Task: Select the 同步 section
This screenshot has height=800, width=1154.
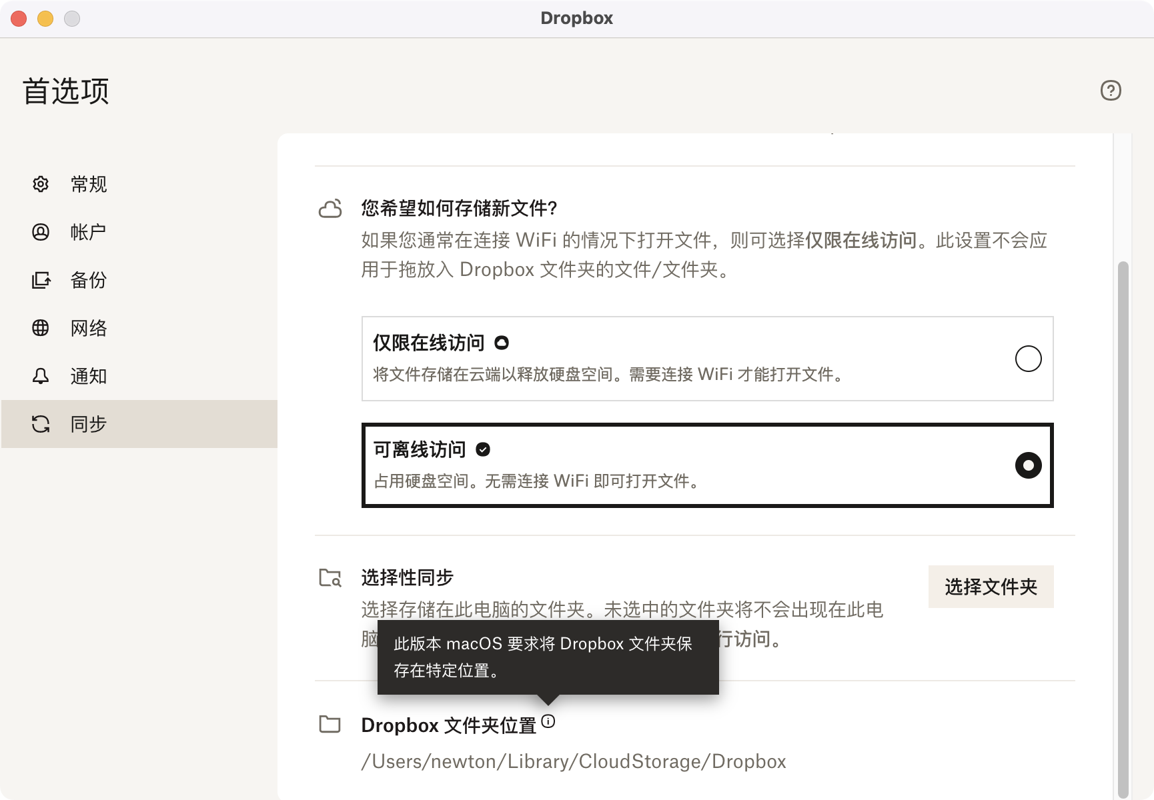Action: [139, 424]
